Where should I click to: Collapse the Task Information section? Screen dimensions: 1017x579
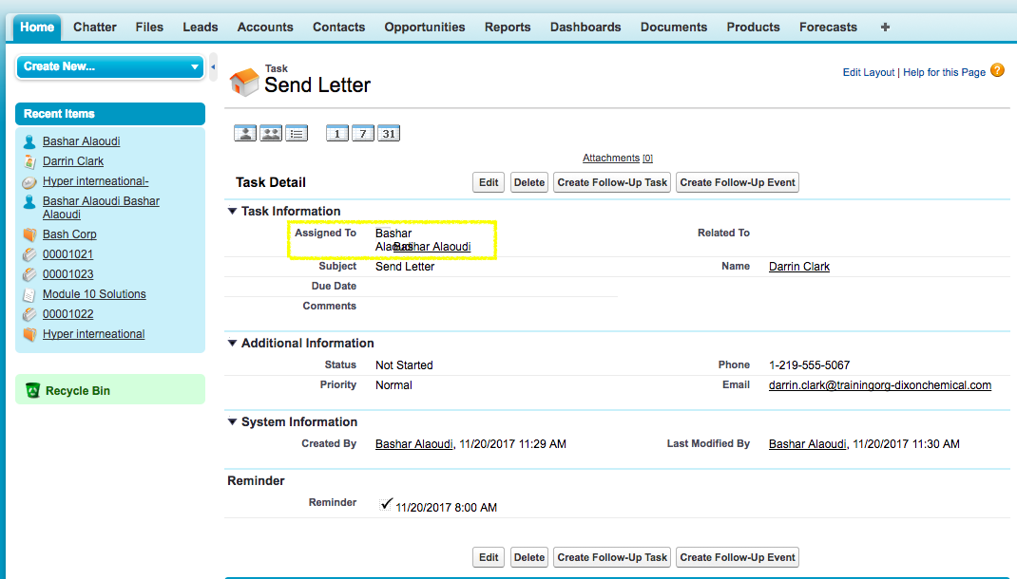[x=233, y=212]
